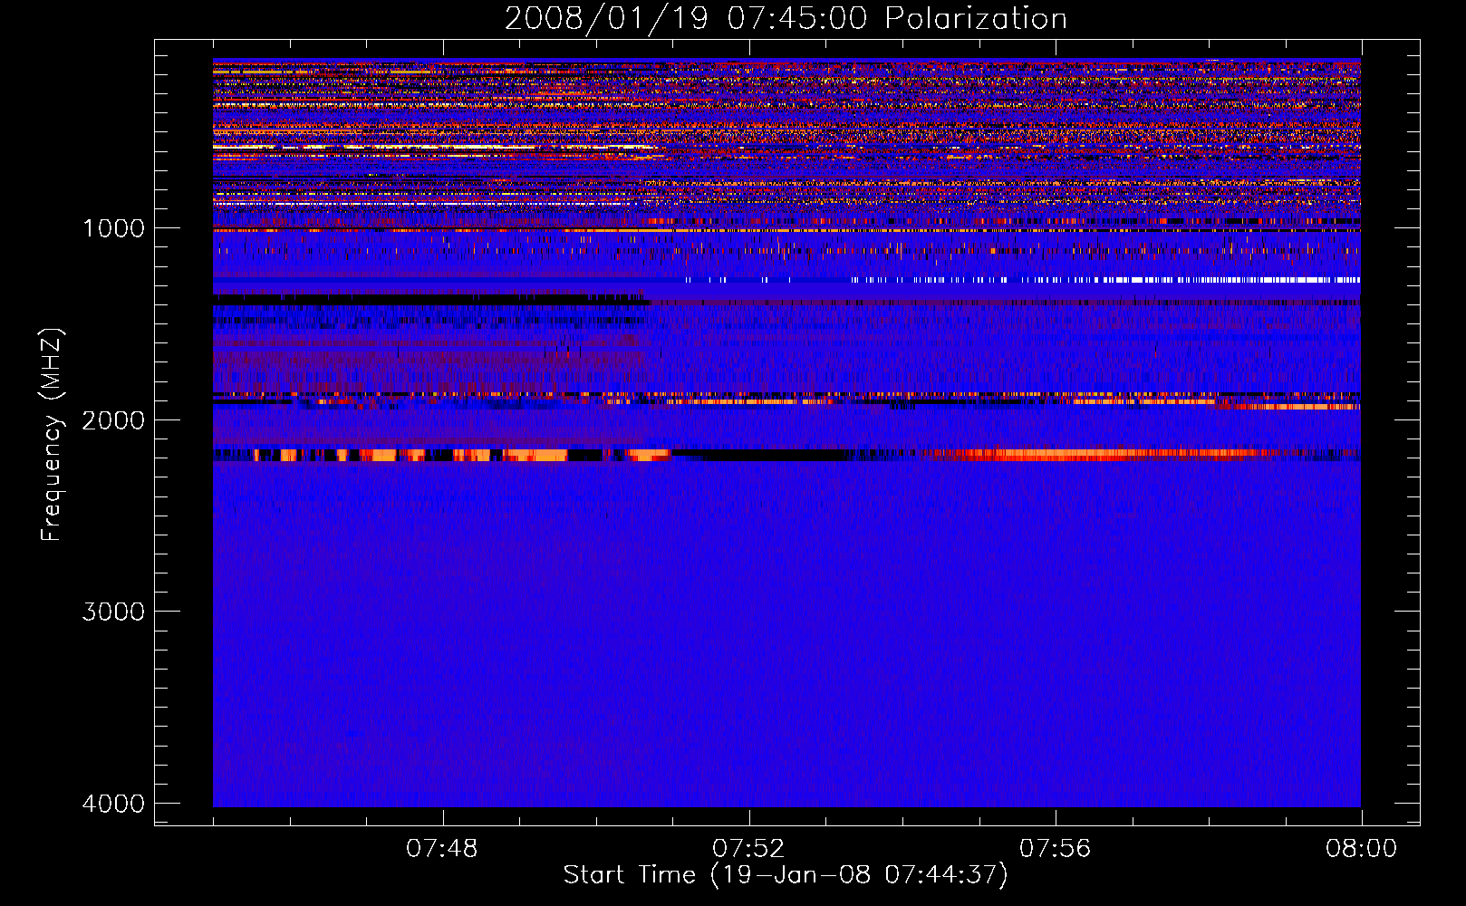Click the 07:52 time tick label

[x=748, y=849]
